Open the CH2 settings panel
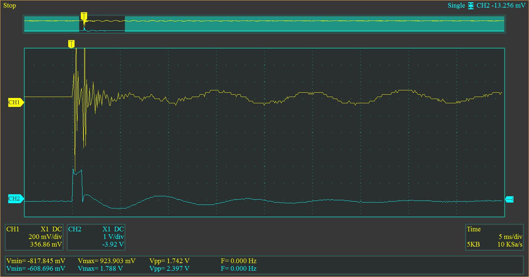529x277 pixels. [x=96, y=237]
